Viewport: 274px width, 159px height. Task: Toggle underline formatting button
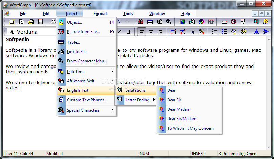(129, 32)
